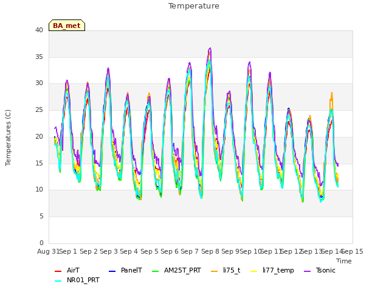389x292 pixels.
Task: Toggle the AM25T_PRT legend entry
Action: [x=176, y=270]
